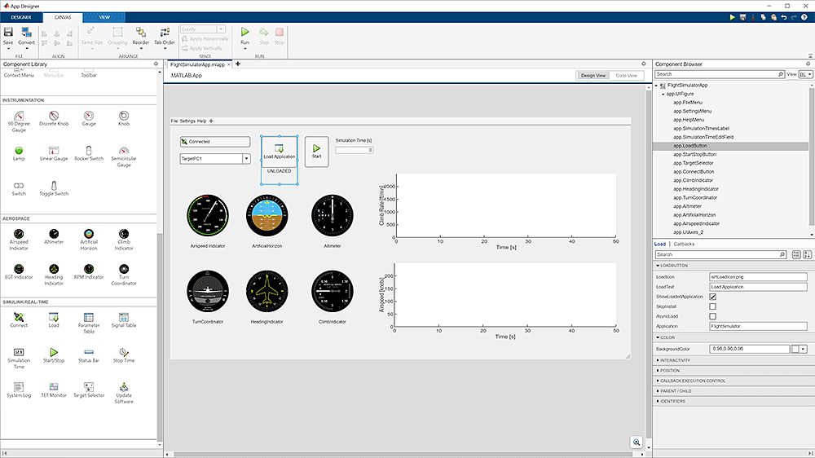Click the Artificial Horizon gauge on the canvas

tap(266, 216)
